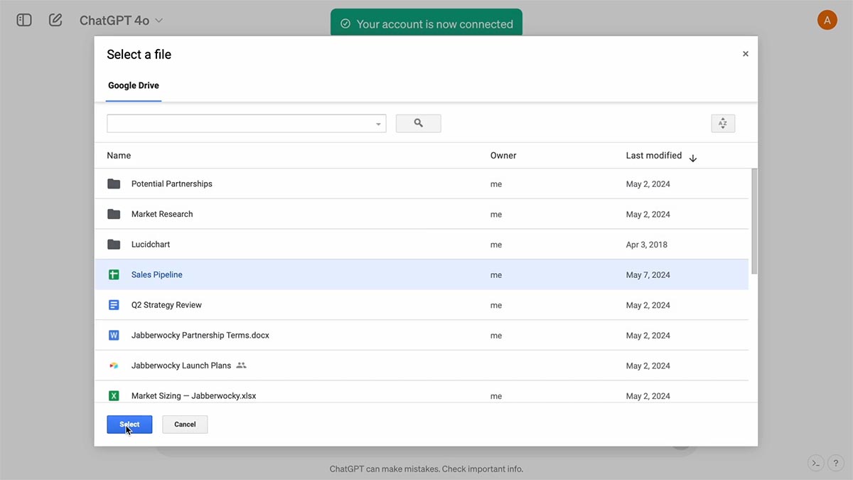The image size is (853, 480).
Task: Click the file list vertical scrollbar
Action: pos(753,220)
